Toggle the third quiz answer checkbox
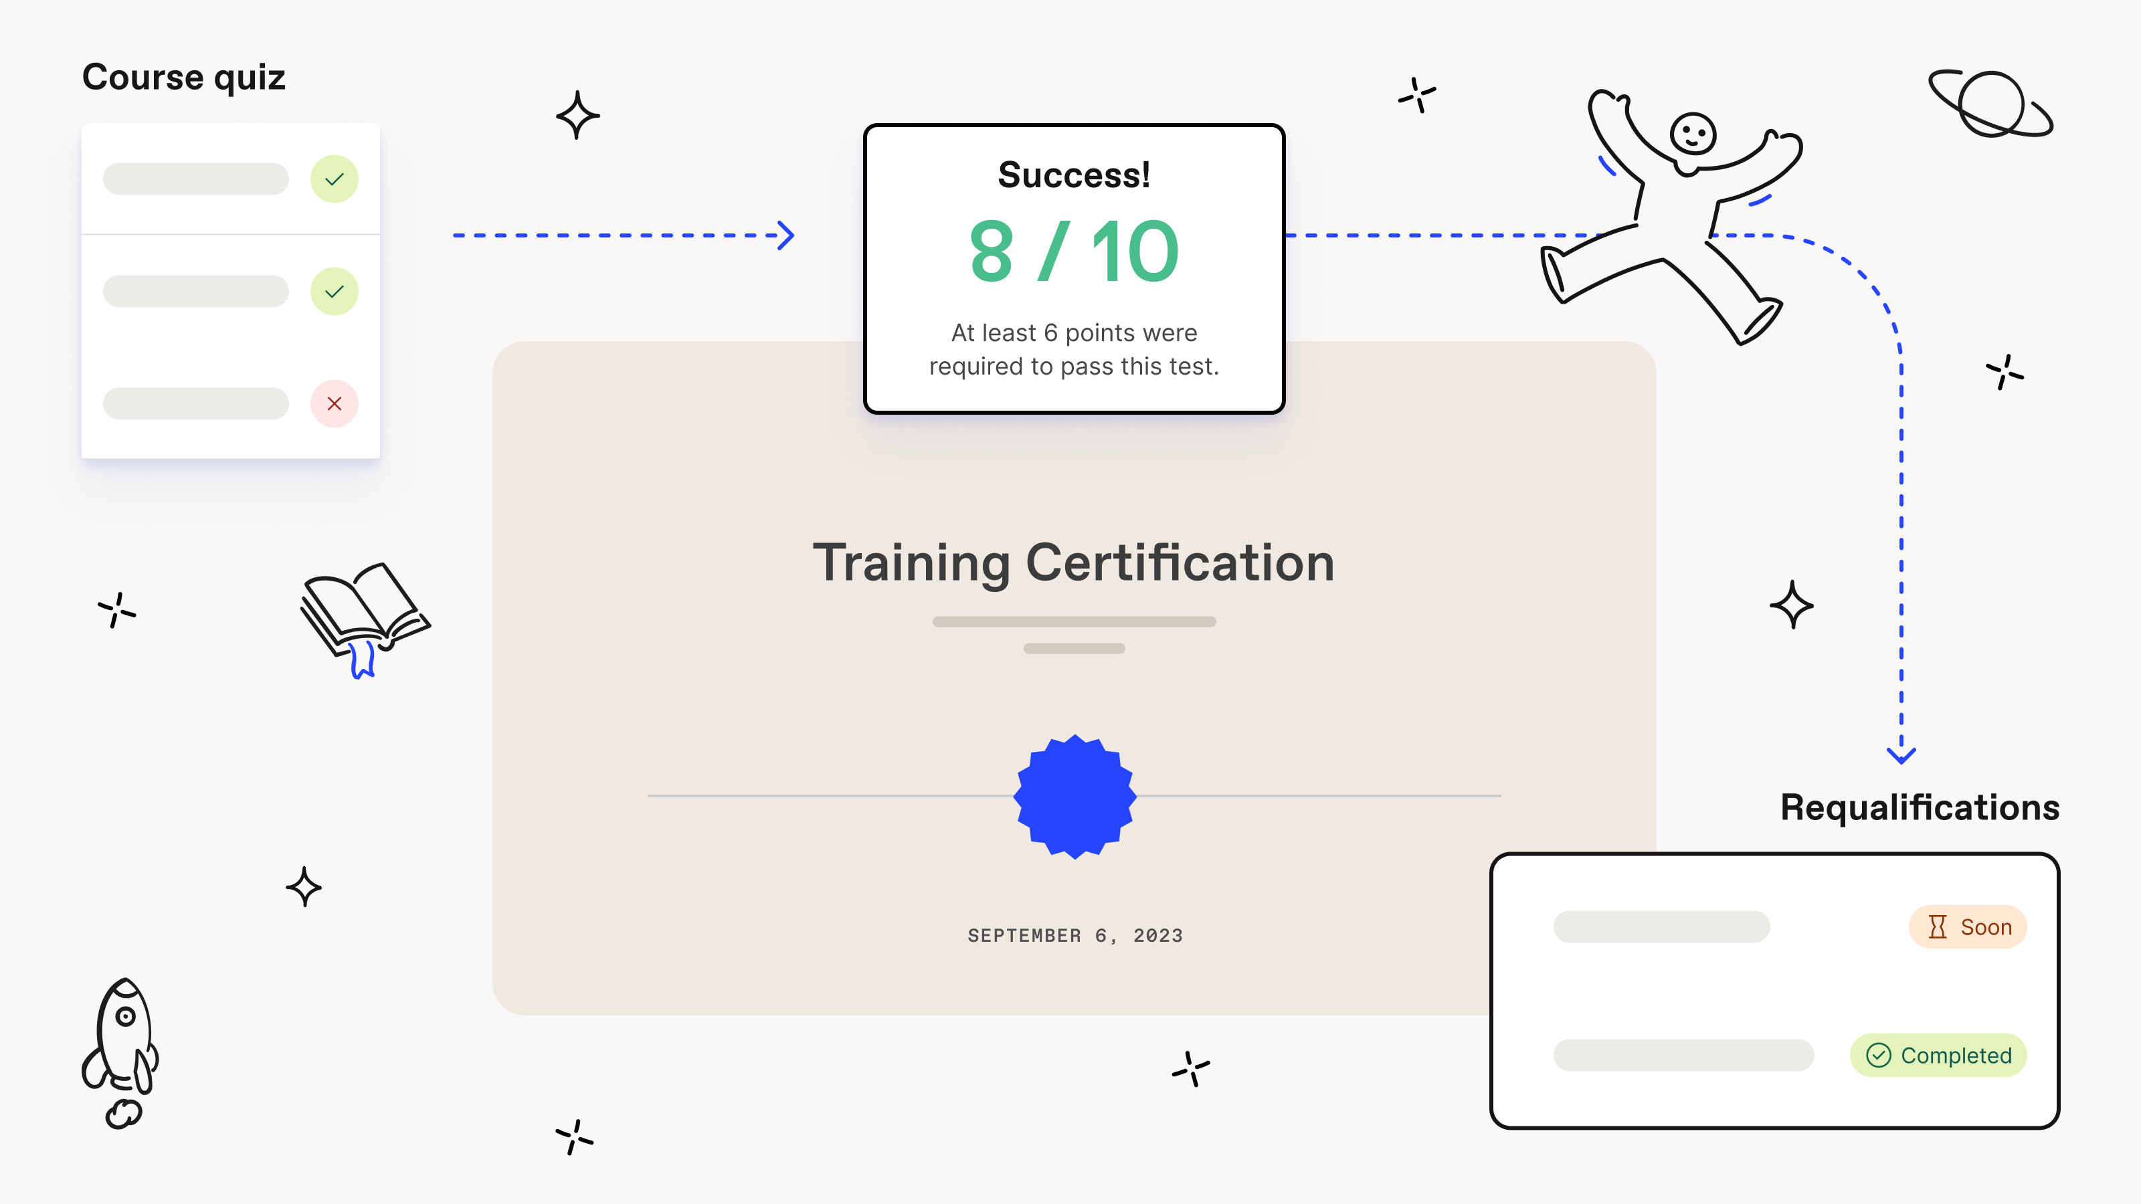Viewport: 2141px width, 1204px height. (x=334, y=403)
